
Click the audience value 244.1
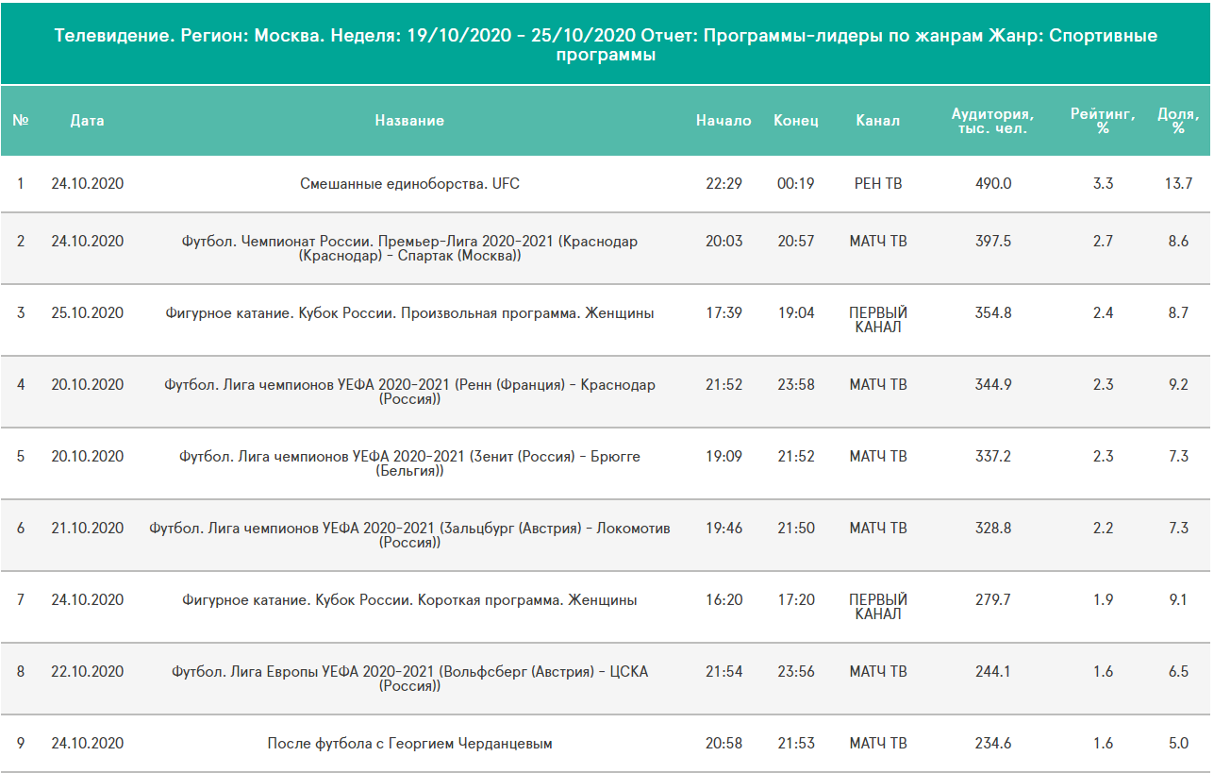(x=993, y=672)
